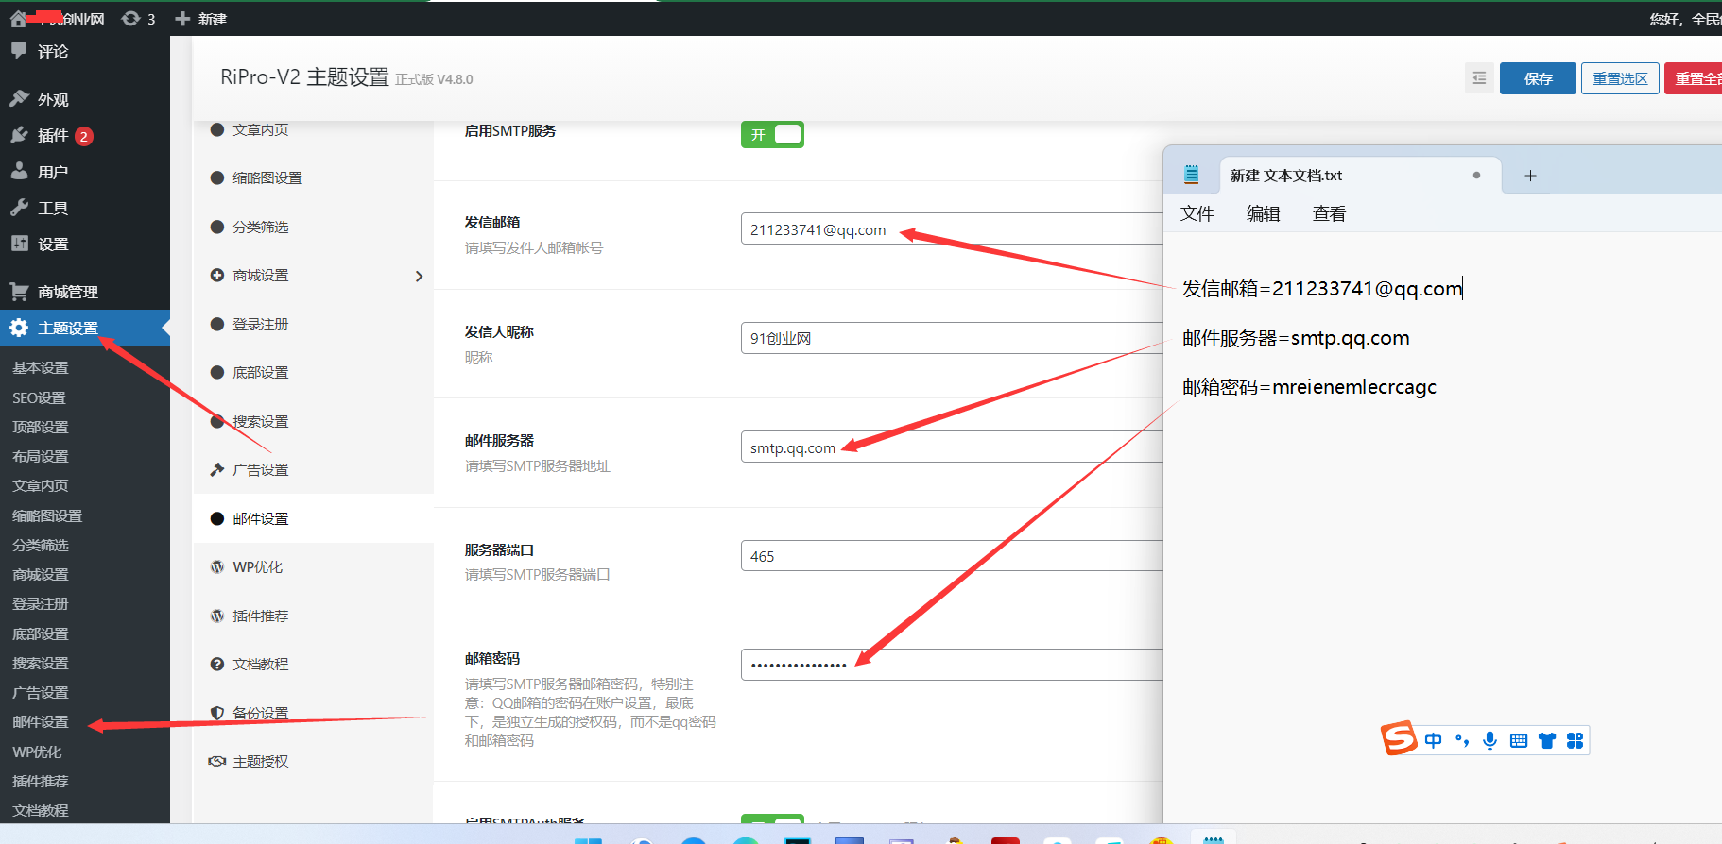Open 分类筛选 in theme settings panel

pos(260,227)
